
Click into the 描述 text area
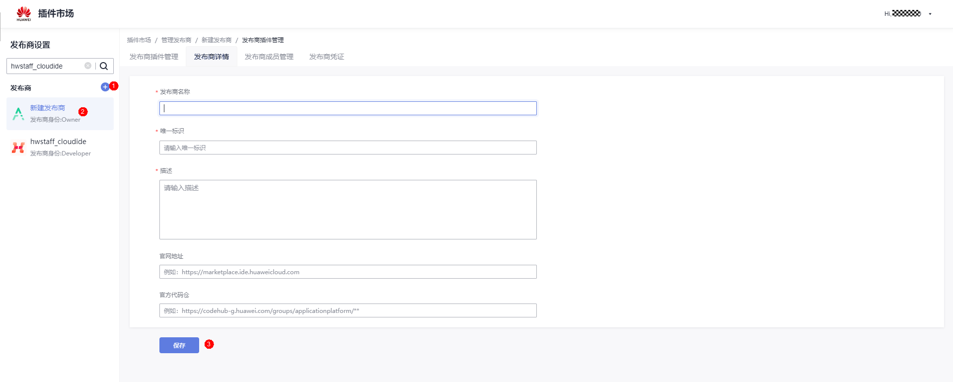tap(348, 209)
